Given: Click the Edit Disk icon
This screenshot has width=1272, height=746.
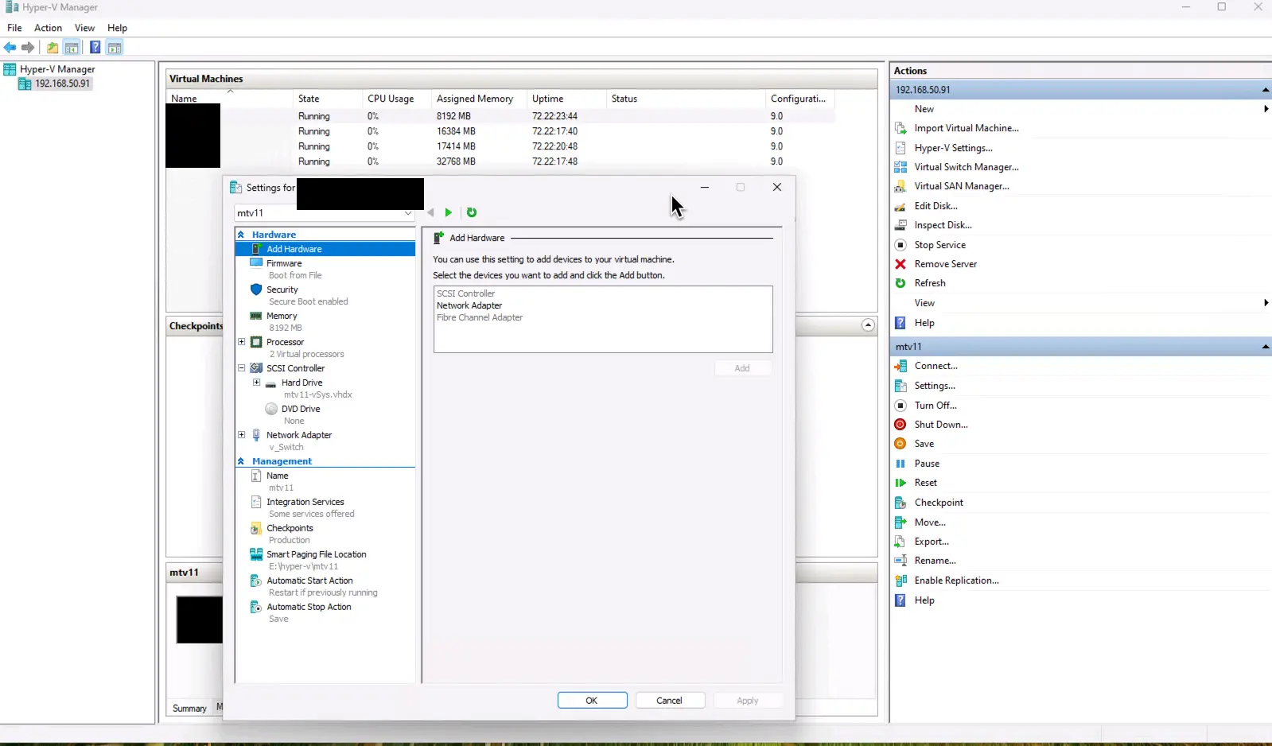Looking at the screenshot, I should tap(901, 206).
